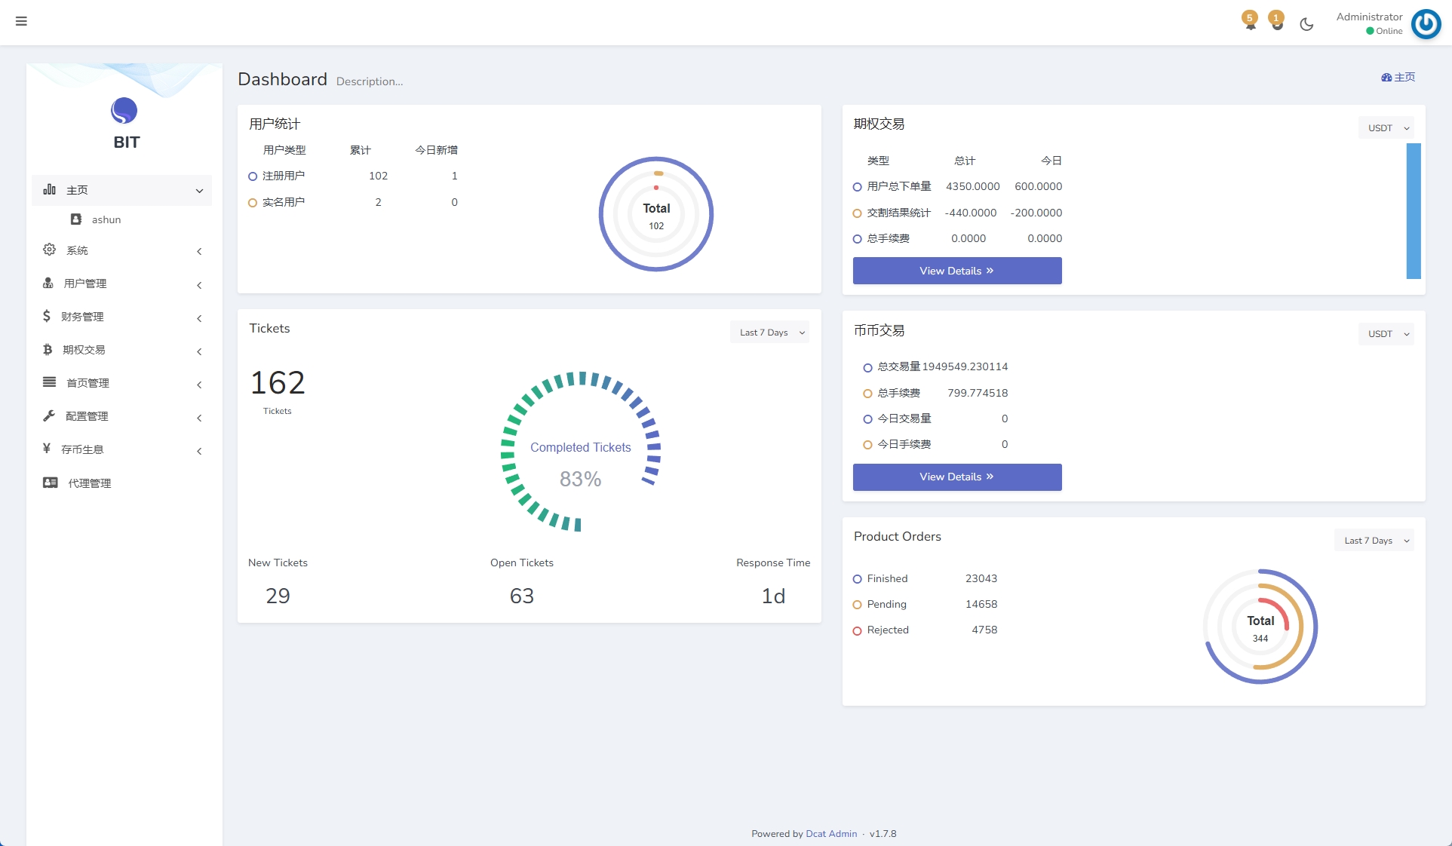
Task: Open the second notification badge icon
Action: click(1276, 22)
